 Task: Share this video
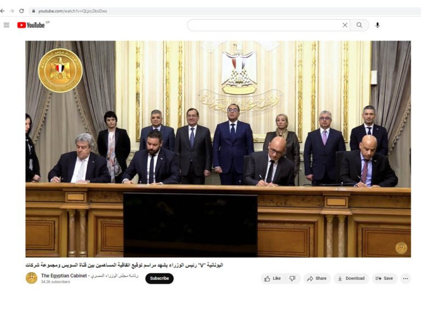point(317,278)
